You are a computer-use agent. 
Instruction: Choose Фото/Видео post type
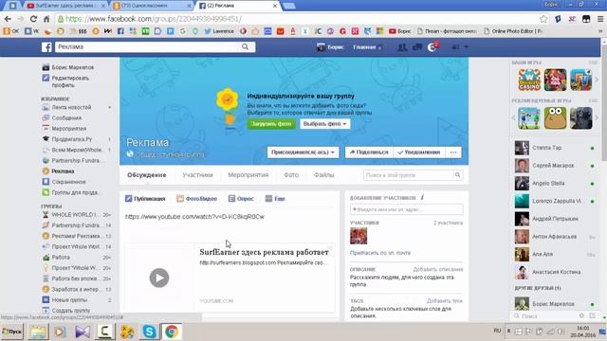click(x=196, y=199)
